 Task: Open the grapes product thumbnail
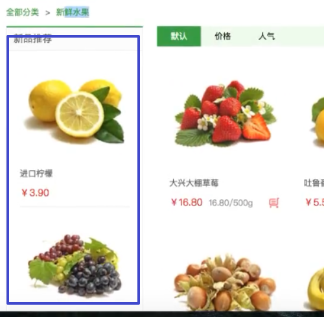pyautogui.click(x=75, y=265)
